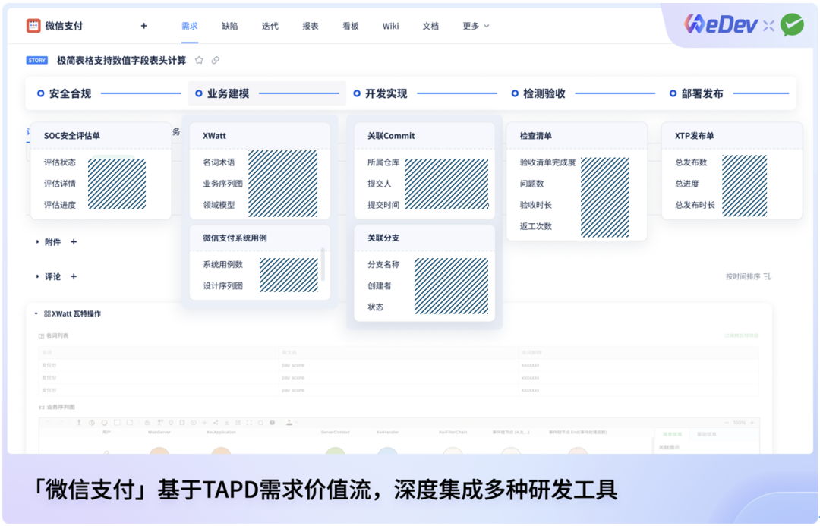
Task: Switch to the 缺陷 tab
Action: click(x=229, y=26)
